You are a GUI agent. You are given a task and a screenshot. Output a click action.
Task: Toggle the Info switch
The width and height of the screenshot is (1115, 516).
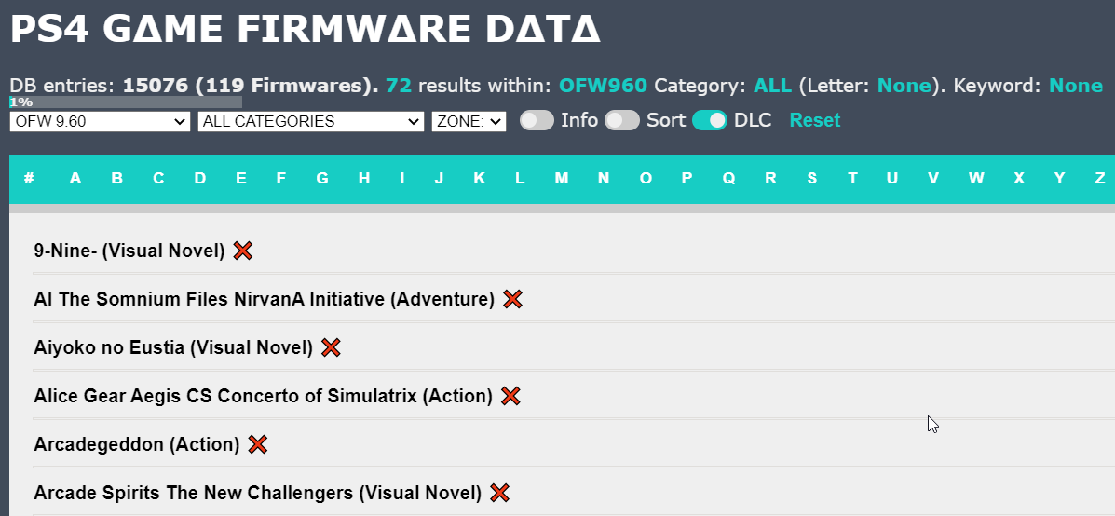(537, 121)
